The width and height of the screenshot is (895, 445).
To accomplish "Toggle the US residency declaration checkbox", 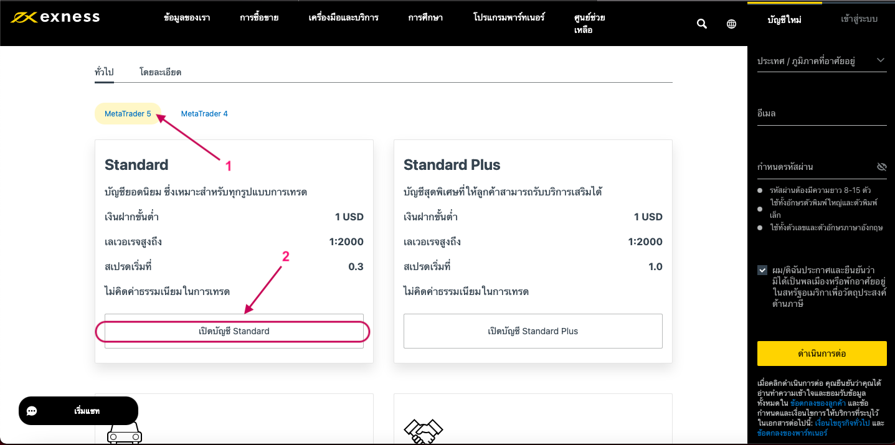I will point(762,270).
